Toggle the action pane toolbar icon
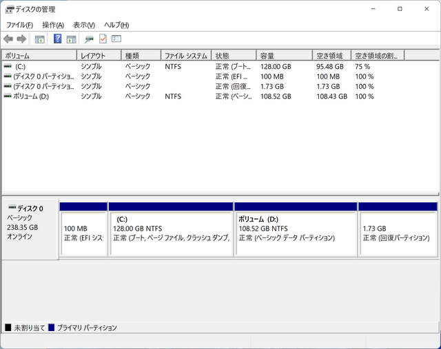Screen dimensions: 441x349 pyautogui.click(x=71, y=39)
